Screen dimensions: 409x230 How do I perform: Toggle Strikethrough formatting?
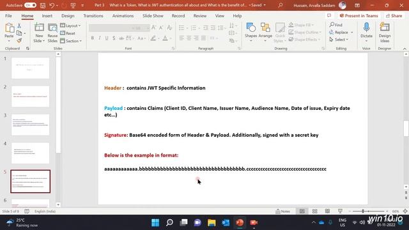tap(121, 38)
